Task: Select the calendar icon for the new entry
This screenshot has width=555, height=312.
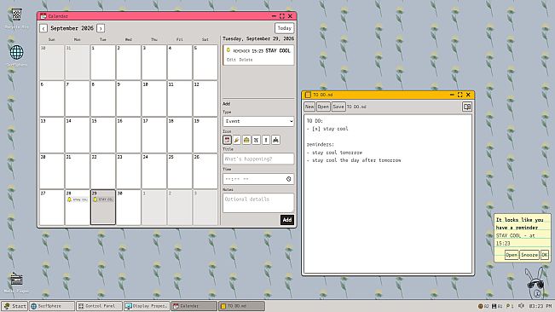Action: [x=228, y=140]
